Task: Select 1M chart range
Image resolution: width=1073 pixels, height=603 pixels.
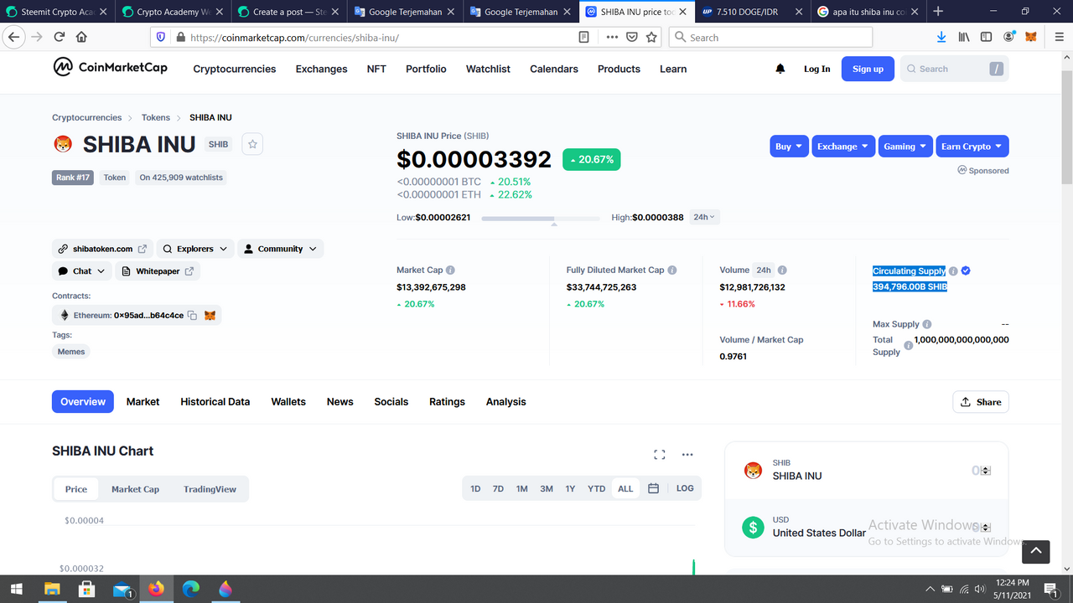Action: tap(521, 488)
